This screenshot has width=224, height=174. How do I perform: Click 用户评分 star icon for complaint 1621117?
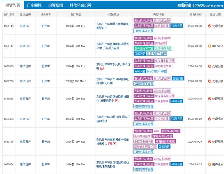(x=210, y=46)
